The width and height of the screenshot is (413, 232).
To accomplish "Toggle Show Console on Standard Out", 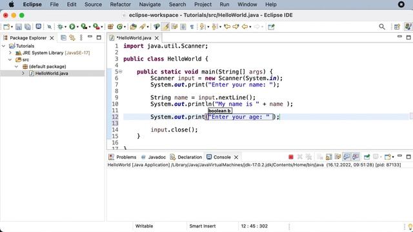I will (347, 157).
